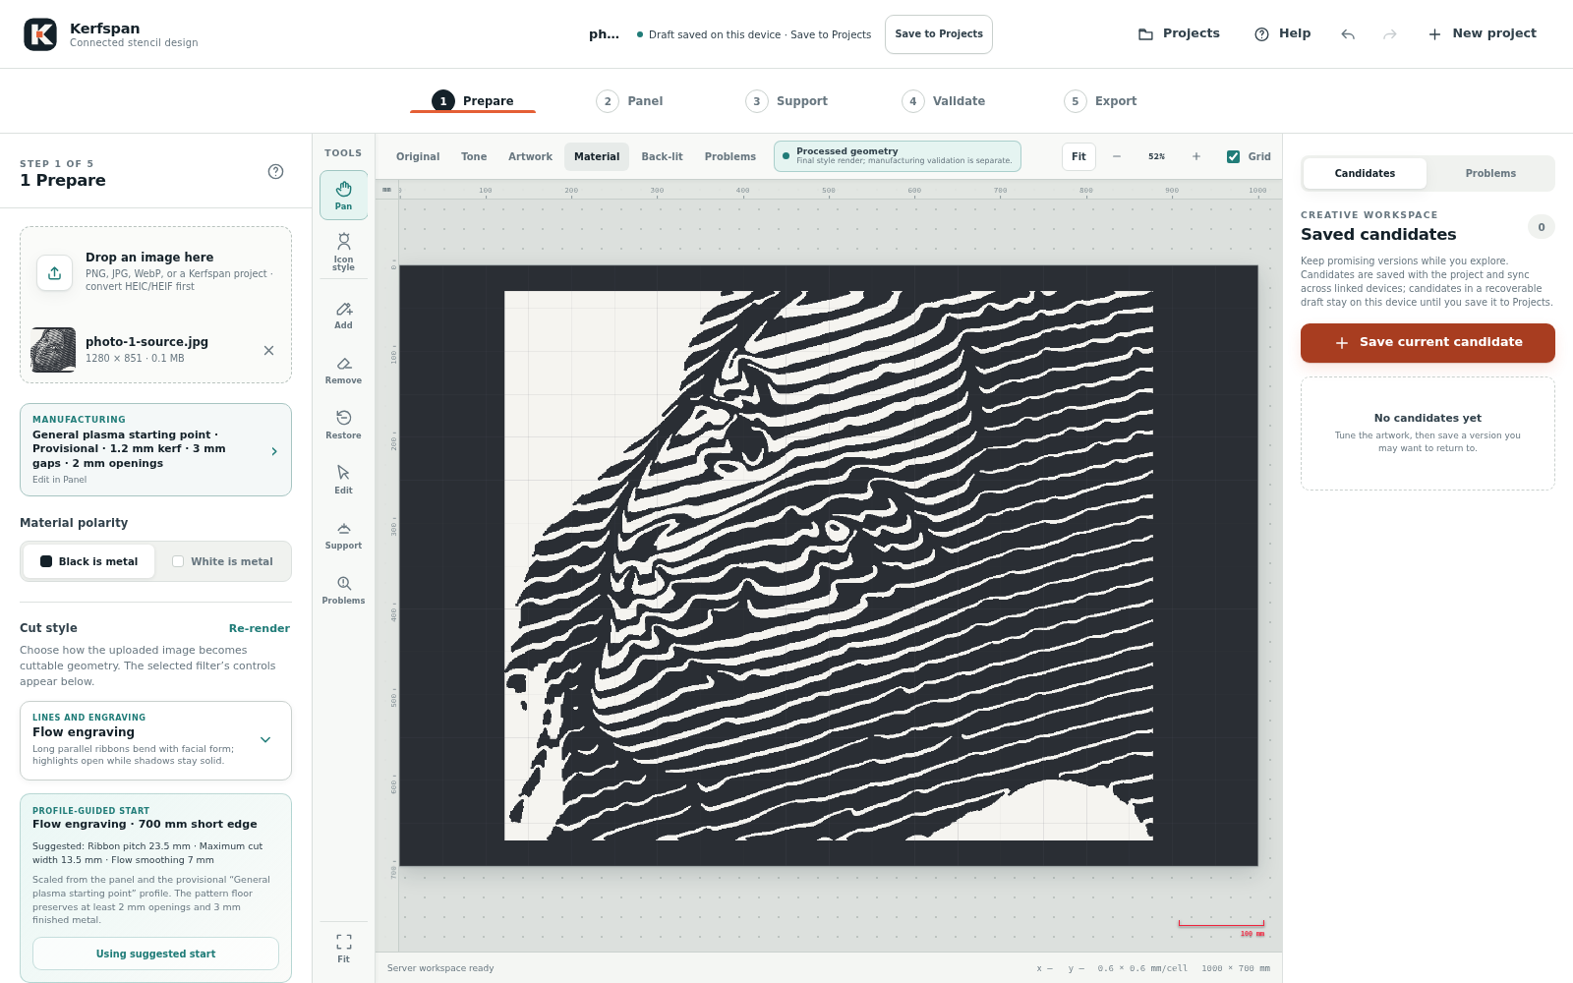Pick the Edit pointer tool

[343, 480]
